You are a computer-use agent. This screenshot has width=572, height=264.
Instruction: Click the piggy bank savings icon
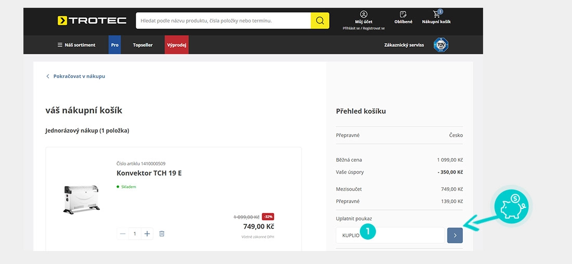[x=512, y=206]
